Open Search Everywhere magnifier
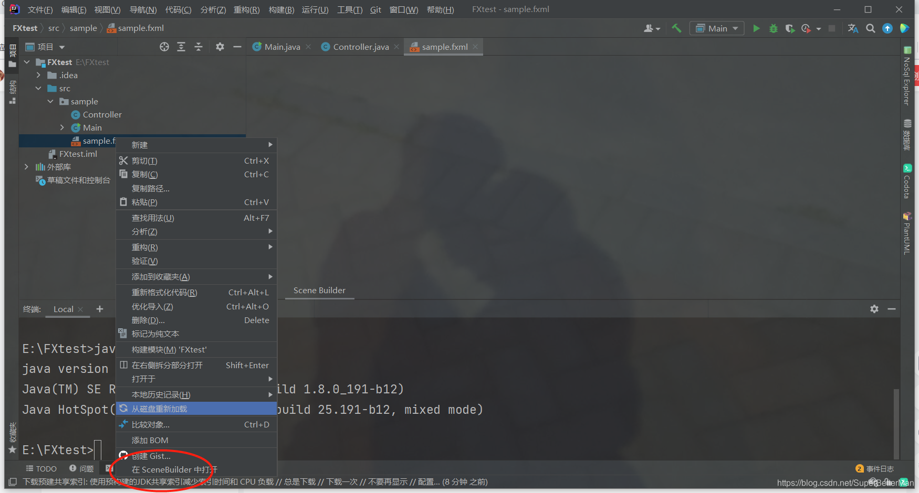This screenshot has width=919, height=493. pyautogui.click(x=870, y=28)
